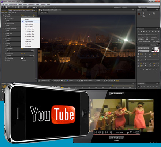Toggle stopwatch for Cutoff property
The width and height of the screenshot is (161, 147).
coord(5,39)
